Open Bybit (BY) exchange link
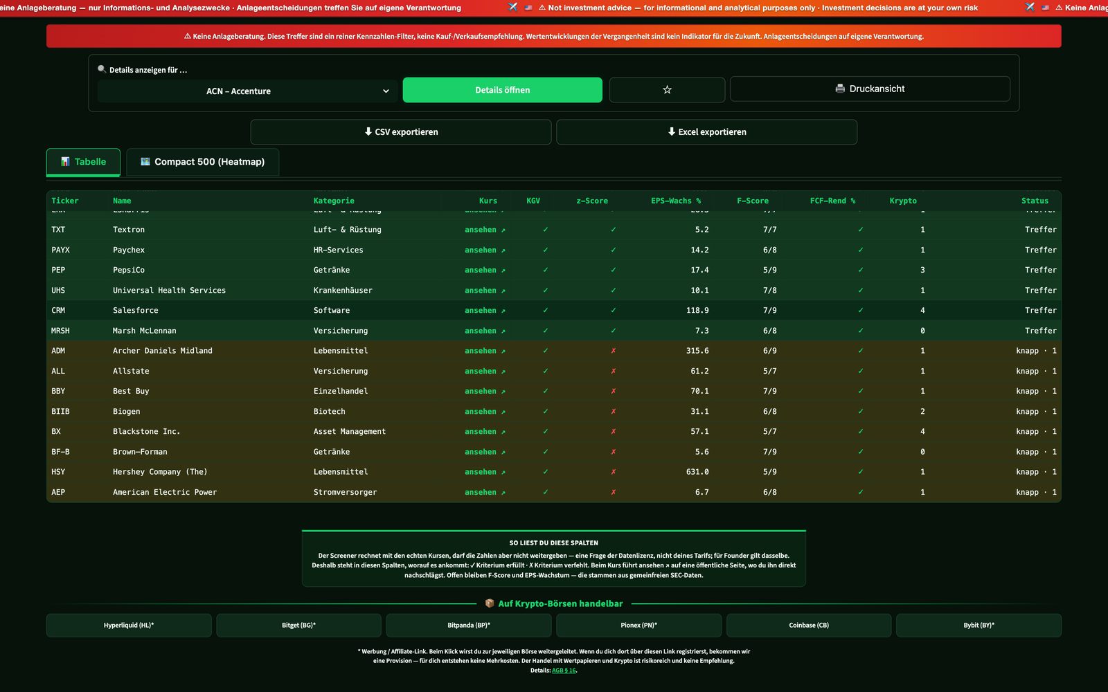1108x692 pixels. pos(979,626)
